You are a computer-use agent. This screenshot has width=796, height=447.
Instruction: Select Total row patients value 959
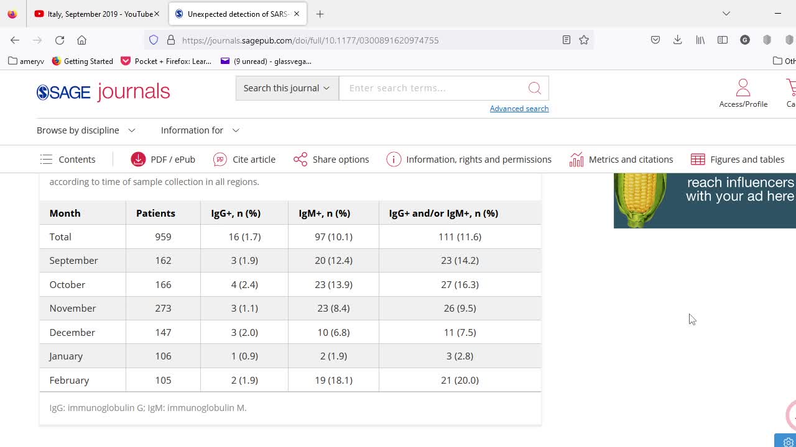[x=163, y=237]
